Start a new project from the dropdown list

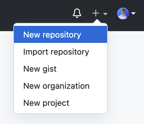pos(46,103)
